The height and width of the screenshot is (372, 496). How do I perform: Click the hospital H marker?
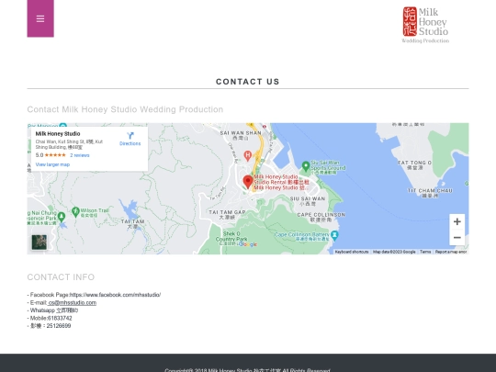[248, 155]
